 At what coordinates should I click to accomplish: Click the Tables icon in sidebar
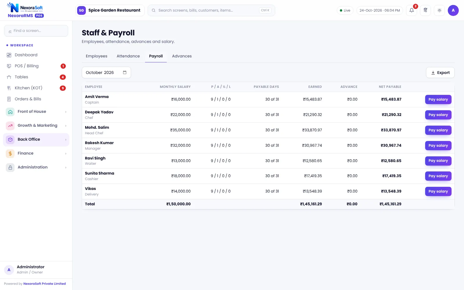tap(9, 77)
